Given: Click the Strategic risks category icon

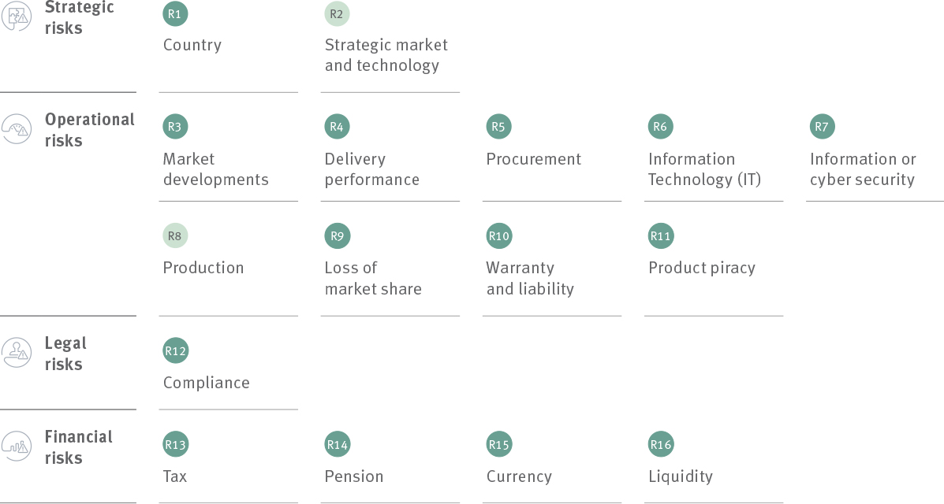Looking at the screenshot, I should pyautogui.click(x=17, y=15).
